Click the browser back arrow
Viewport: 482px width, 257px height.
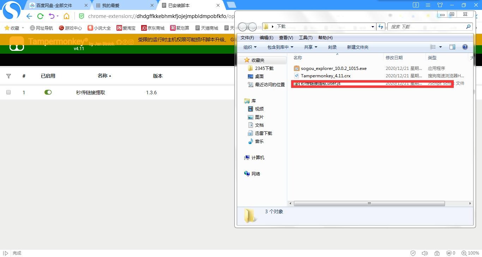pos(29,16)
